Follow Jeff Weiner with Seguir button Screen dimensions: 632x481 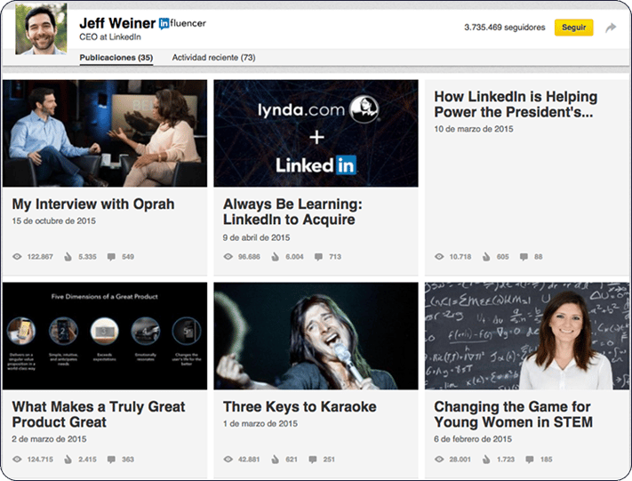(574, 28)
